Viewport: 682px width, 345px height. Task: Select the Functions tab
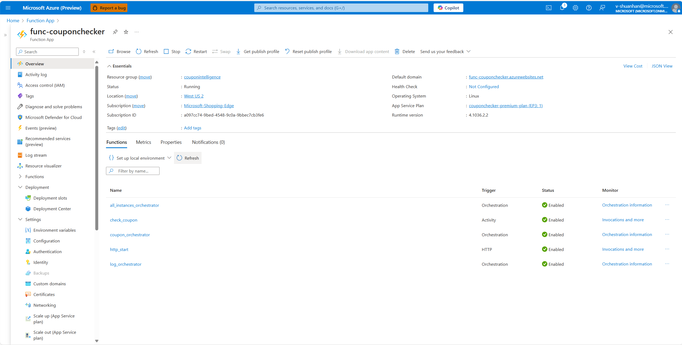pyautogui.click(x=117, y=142)
